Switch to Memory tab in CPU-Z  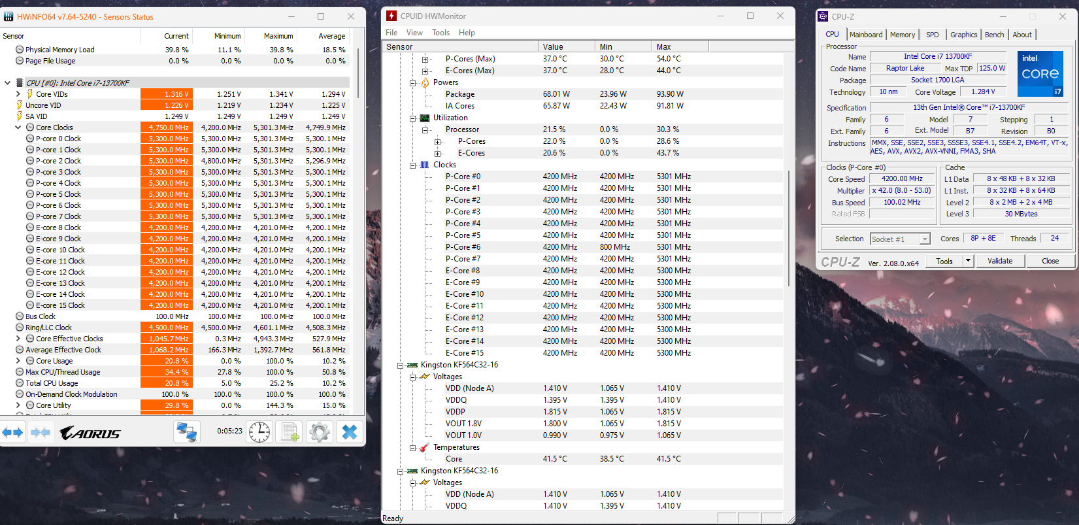(x=903, y=35)
